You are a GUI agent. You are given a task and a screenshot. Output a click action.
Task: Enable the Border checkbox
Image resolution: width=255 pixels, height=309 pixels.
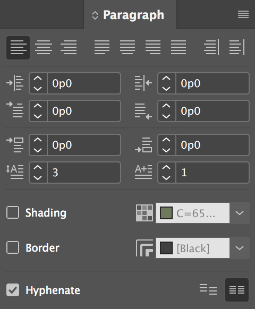[13, 247]
